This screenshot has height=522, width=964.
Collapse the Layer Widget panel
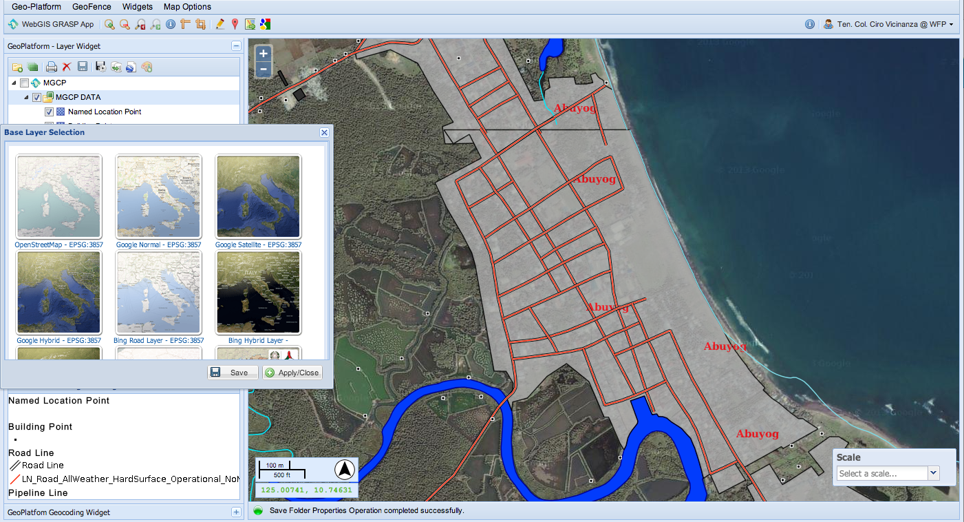pos(236,46)
